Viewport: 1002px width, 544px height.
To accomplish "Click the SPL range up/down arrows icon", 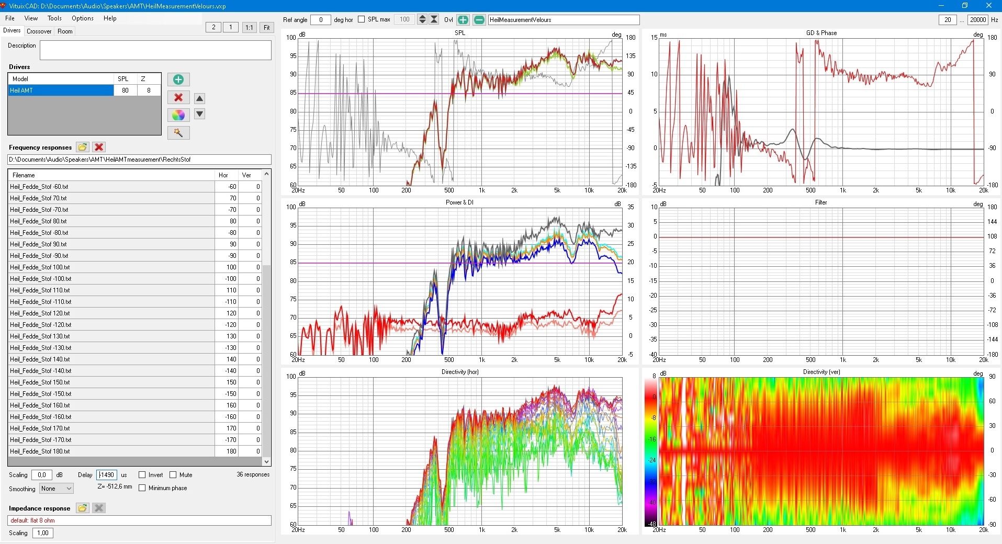I will (422, 19).
